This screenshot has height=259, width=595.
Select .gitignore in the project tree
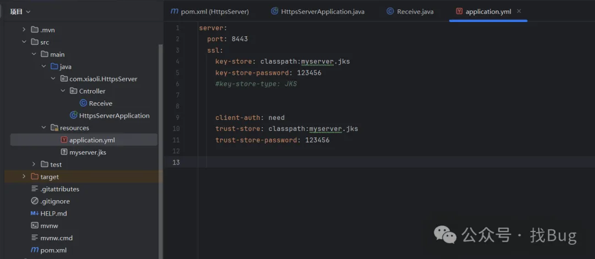55,201
